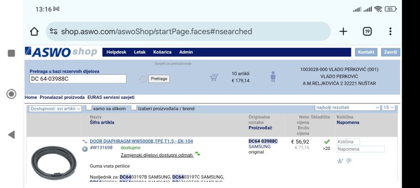The image size is (420, 188).
Task: Open the shopping cart icon near 10 artikli
Action: pyautogui.click(x=214, y=77)
